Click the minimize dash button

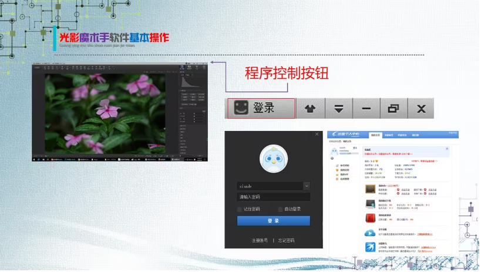366,109
